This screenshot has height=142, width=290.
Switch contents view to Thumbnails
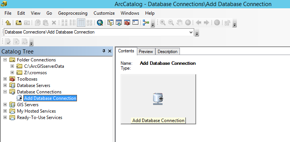tap(89, 23)
